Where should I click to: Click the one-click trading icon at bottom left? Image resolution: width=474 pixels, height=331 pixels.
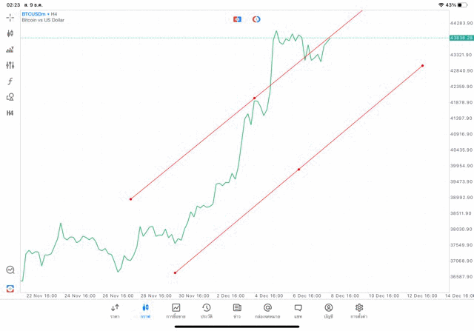click(x=10, y=288)
